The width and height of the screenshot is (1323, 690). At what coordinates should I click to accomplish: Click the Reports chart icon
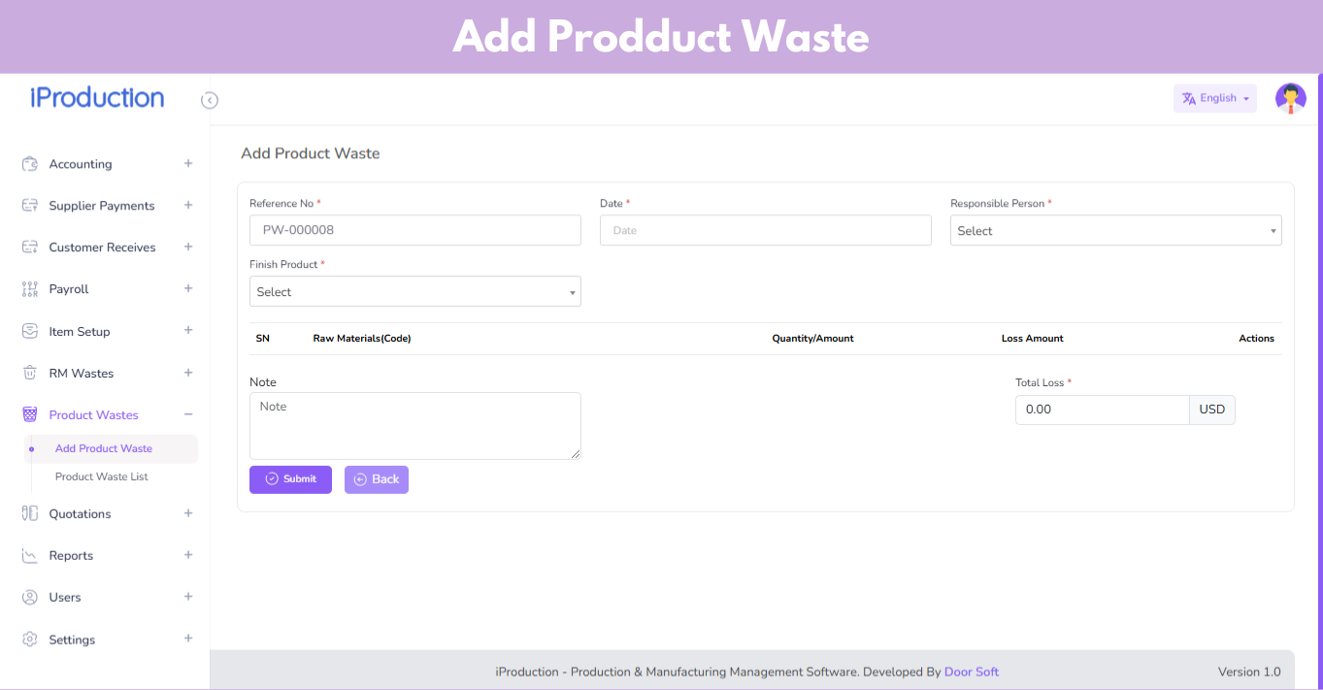click(x=30, y=555)
